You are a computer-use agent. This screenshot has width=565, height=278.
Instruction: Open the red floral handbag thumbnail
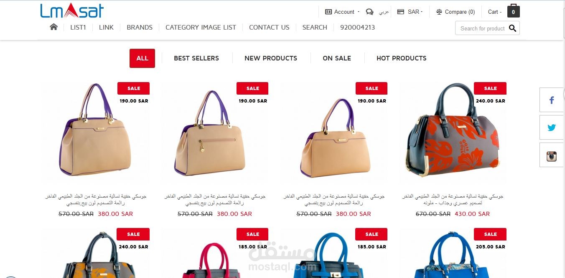453,132
